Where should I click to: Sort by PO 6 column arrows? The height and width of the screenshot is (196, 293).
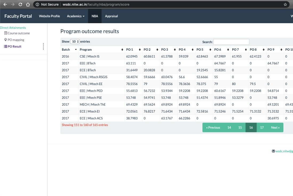click(228, 50)
